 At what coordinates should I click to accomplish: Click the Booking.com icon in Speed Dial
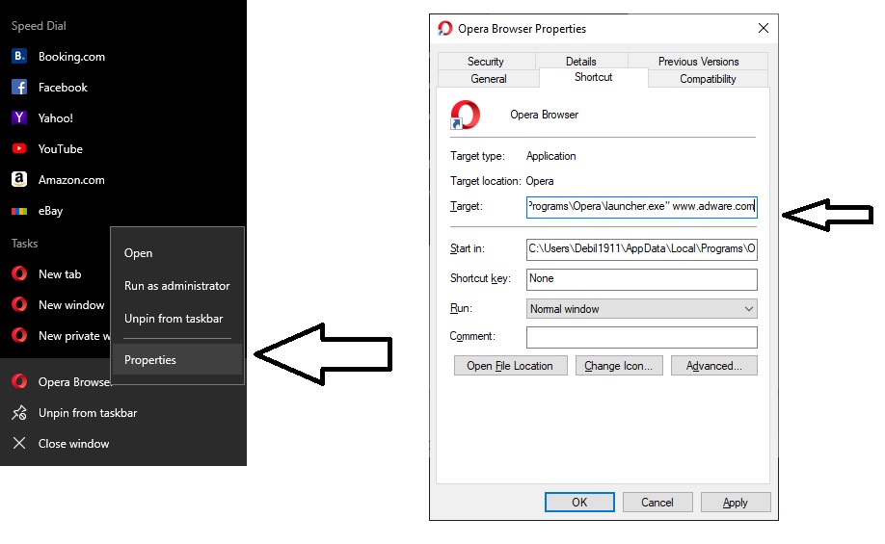[19, 57]
